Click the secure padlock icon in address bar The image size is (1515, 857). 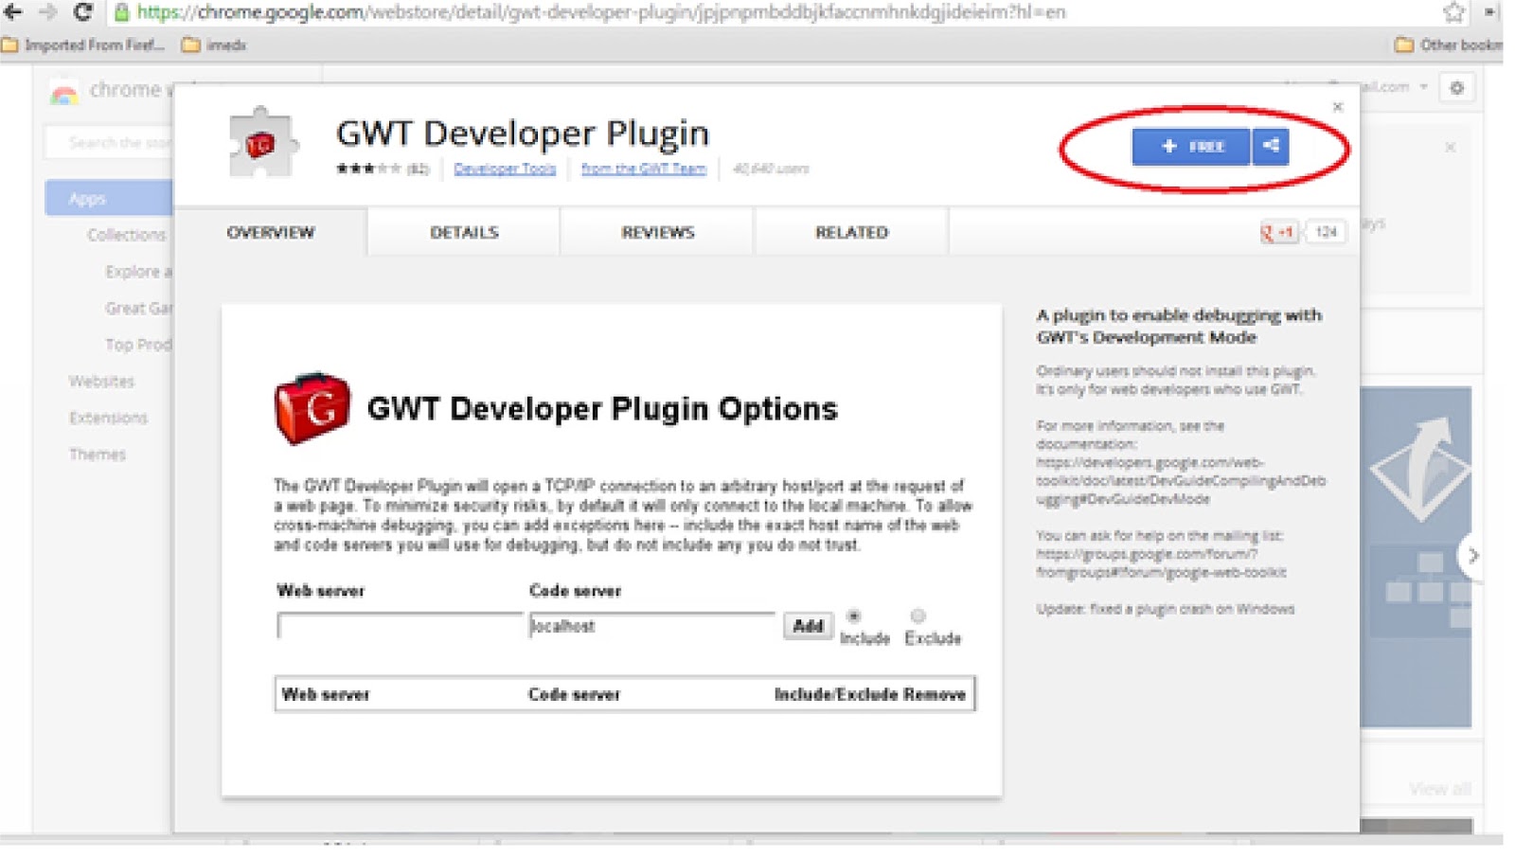(122, 12)
